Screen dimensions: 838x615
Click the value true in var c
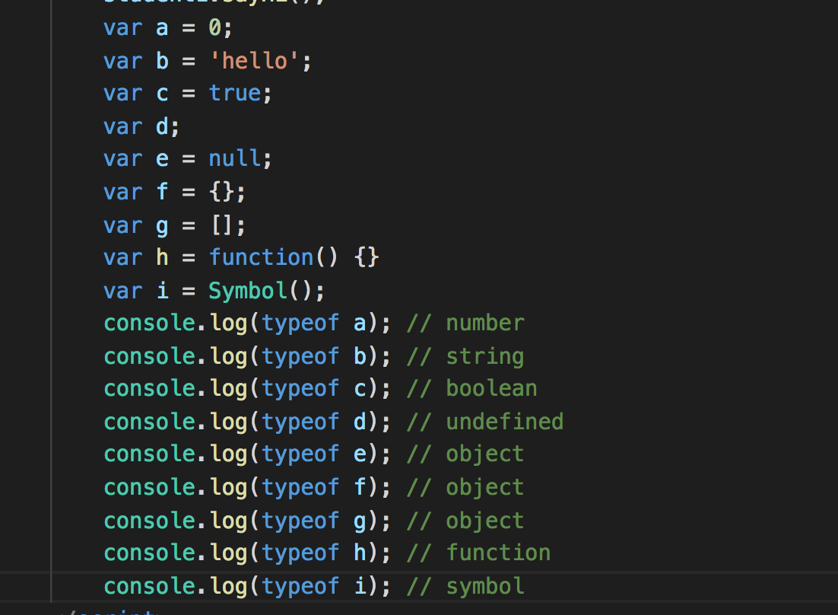point(235,93)
